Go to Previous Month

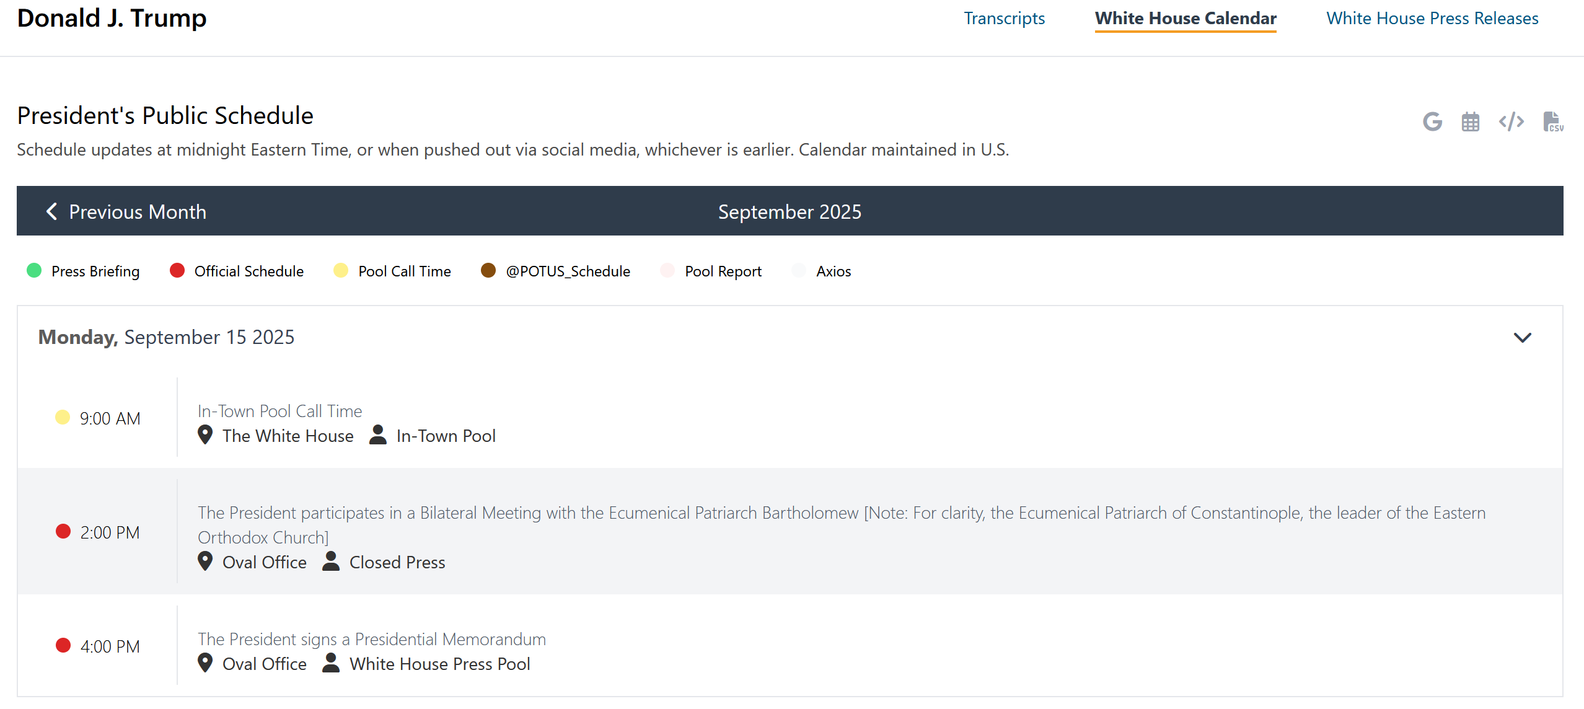[x=137, y=211]
